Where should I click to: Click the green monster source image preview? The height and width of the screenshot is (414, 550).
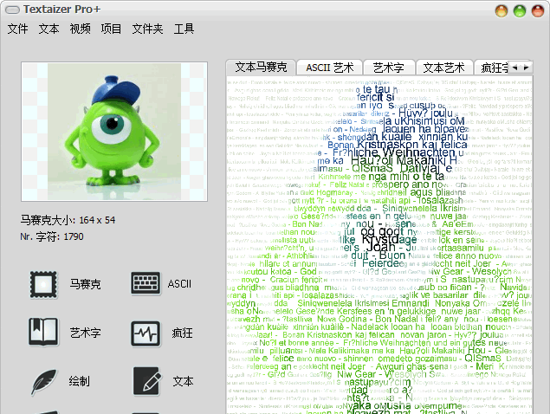(114, 132)
